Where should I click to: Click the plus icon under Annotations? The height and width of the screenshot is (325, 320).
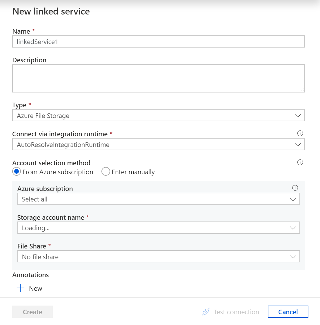21,288
